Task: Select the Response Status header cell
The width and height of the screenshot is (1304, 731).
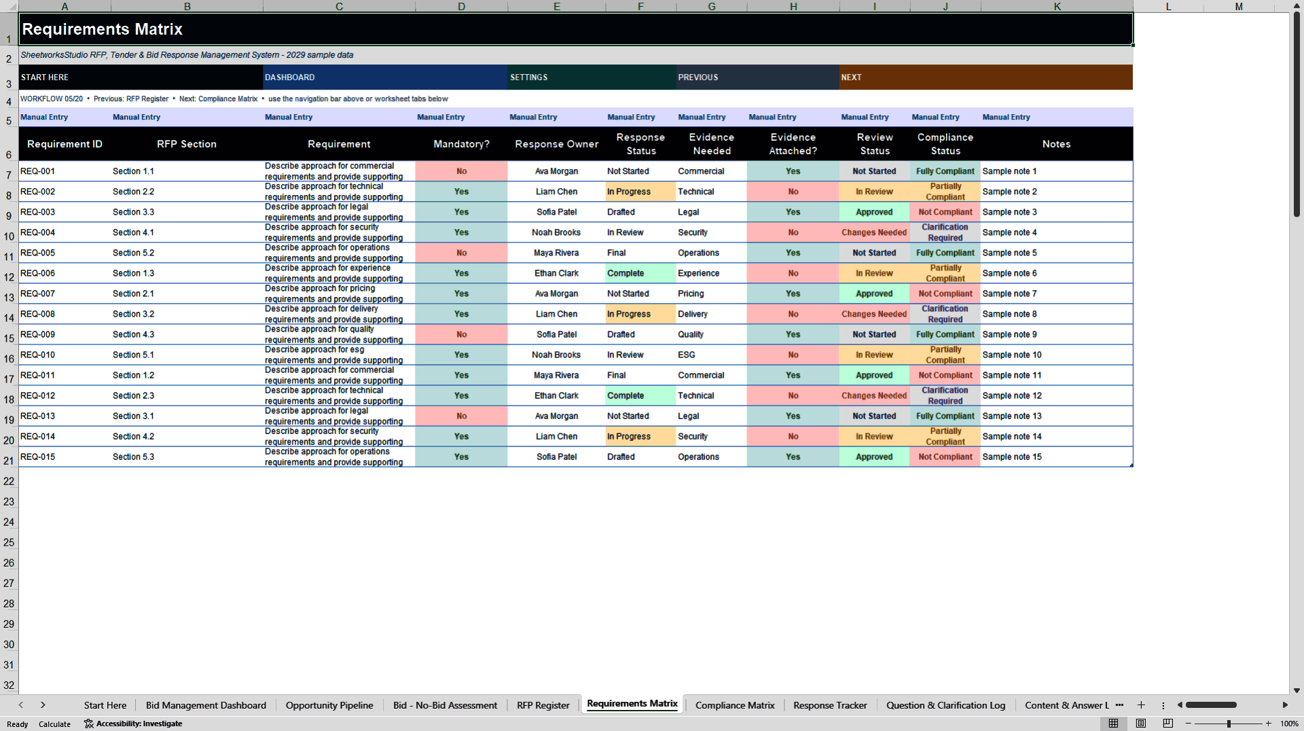Action: (640, 144)
